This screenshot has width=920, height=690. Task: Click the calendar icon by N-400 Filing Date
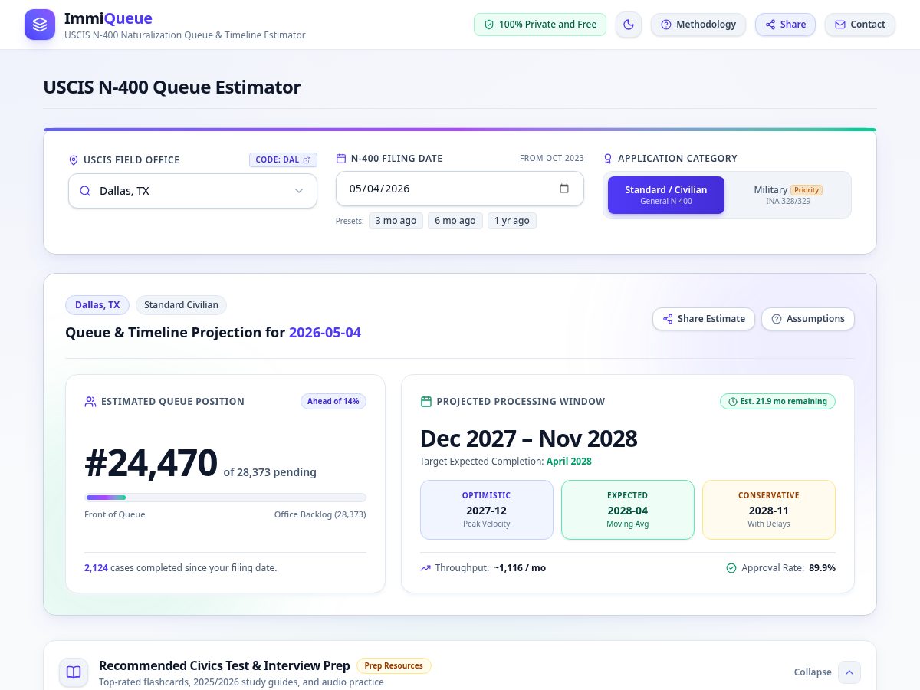pos(341,159)
